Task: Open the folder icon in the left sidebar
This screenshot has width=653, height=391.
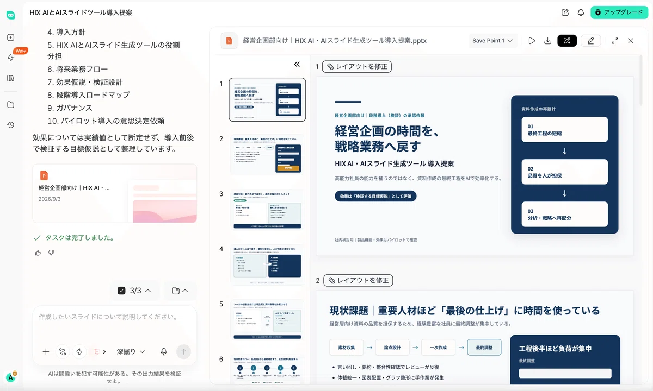Action: (x=10, y=105)
